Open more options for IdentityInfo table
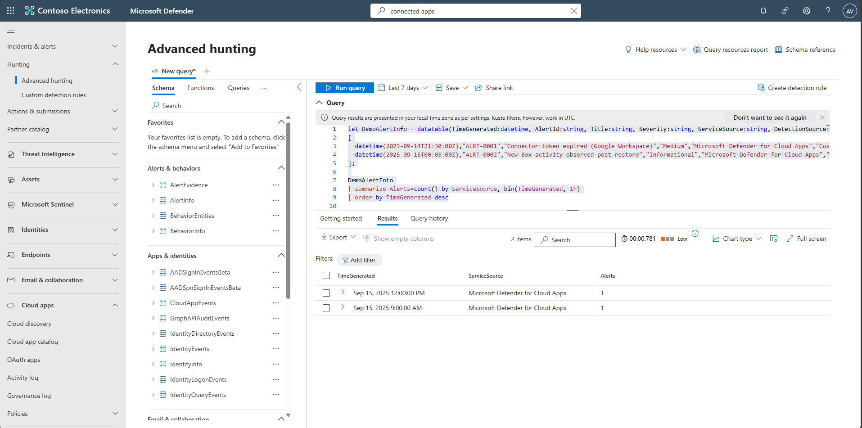This screenshot has height=428, width=862. tap(276, 364)
